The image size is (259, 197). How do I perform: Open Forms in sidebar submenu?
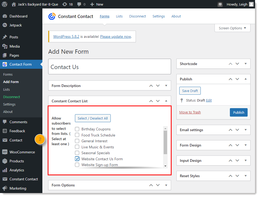8,74
